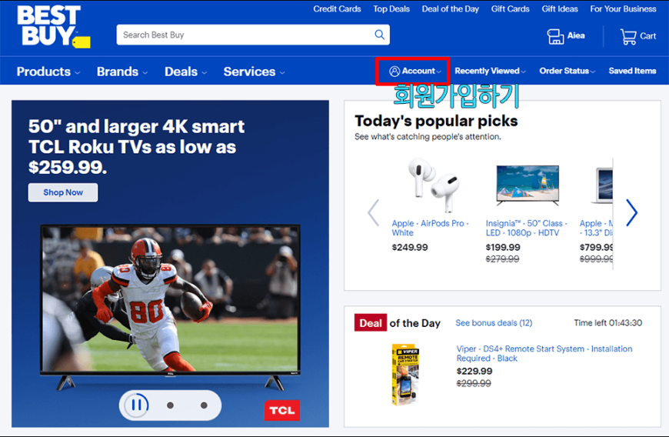This screenshot has width=669, height=437.
Task: Show next popular picks arrow
Action: click(632, 212)
